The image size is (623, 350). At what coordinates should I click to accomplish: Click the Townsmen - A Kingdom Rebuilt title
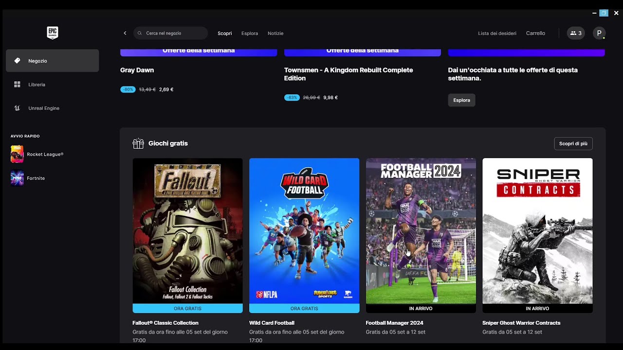point(348,74)
